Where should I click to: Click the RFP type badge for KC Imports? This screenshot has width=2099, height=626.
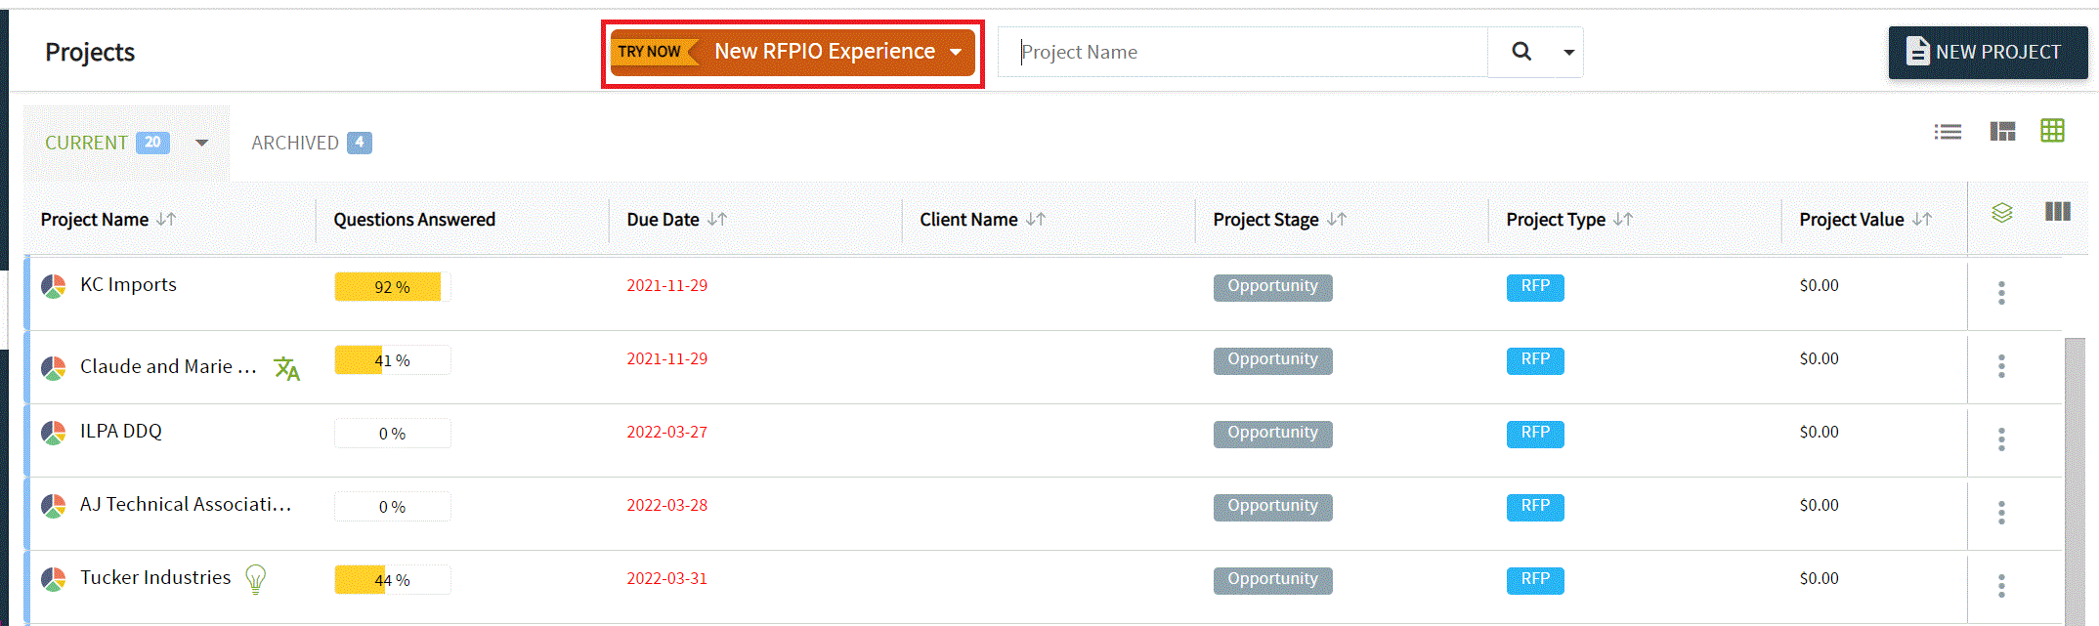point(1535,287)
